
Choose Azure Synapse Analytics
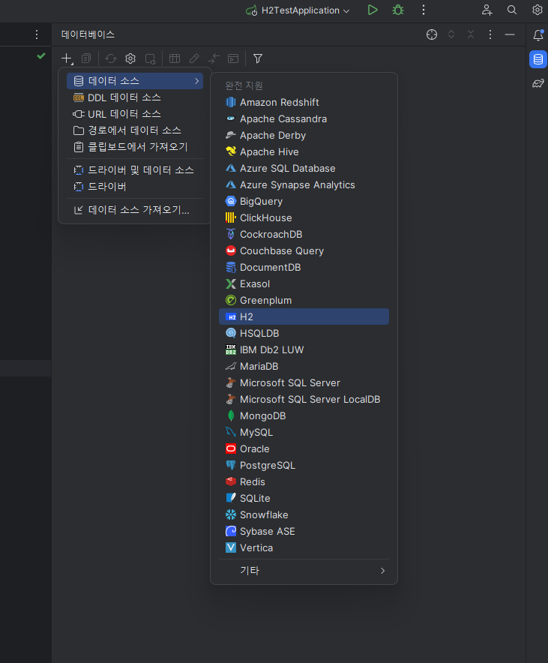pos(304,184)
